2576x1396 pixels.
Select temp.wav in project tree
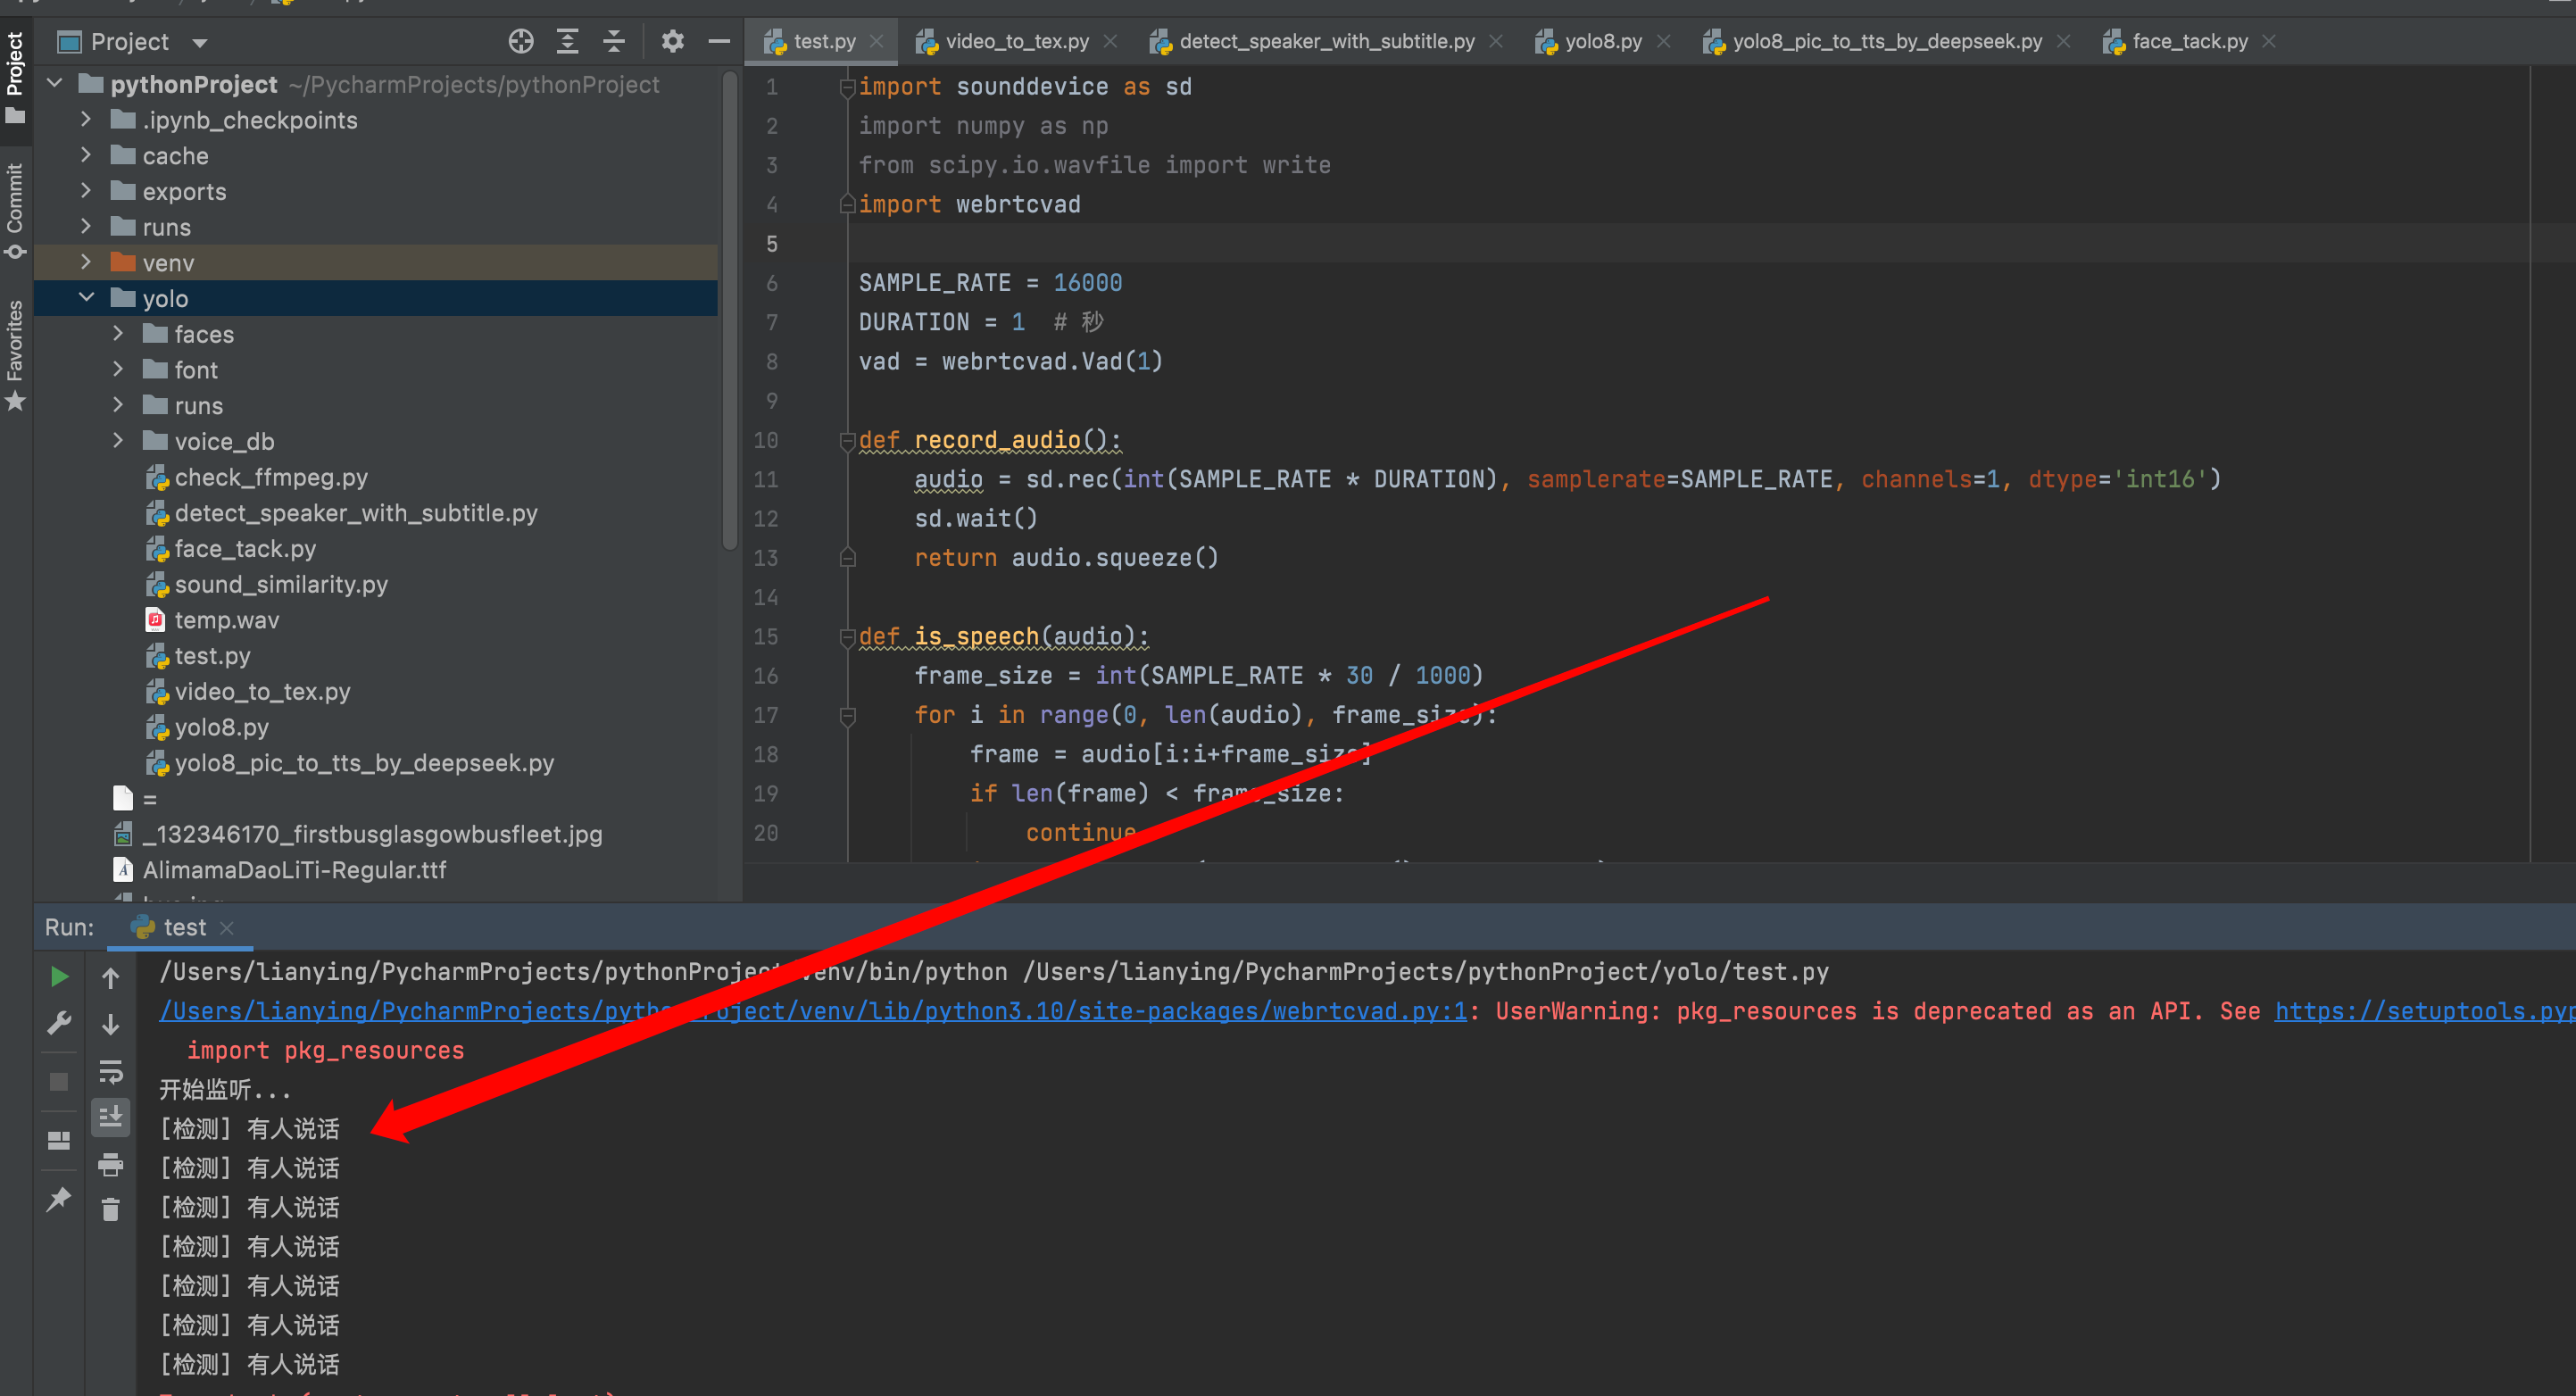tap(227, 620)
